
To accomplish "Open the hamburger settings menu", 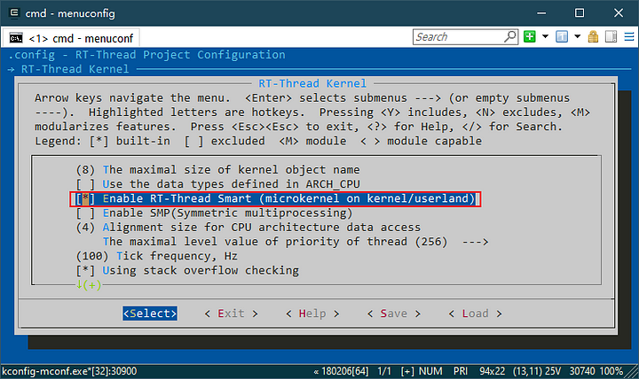I will click(x=629, y=36).
